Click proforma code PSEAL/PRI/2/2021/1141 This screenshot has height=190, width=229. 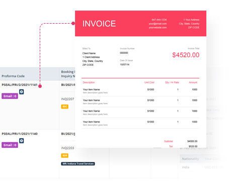(20, 85)
